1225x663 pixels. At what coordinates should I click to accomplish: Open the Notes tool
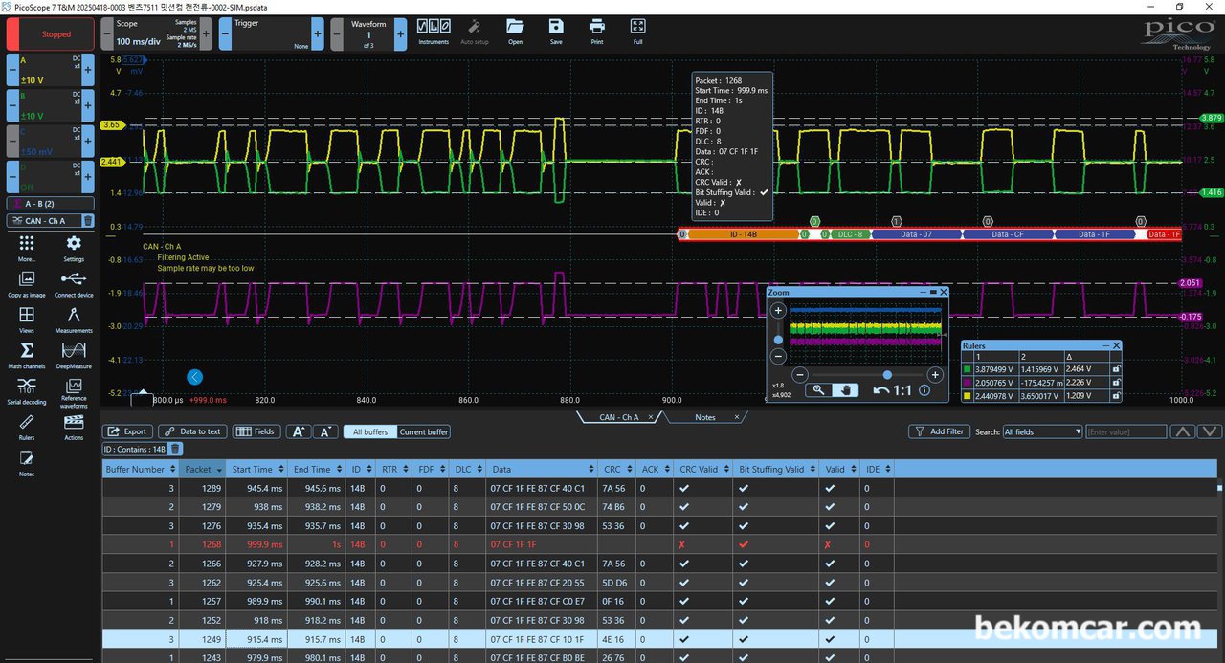(26, 463)
